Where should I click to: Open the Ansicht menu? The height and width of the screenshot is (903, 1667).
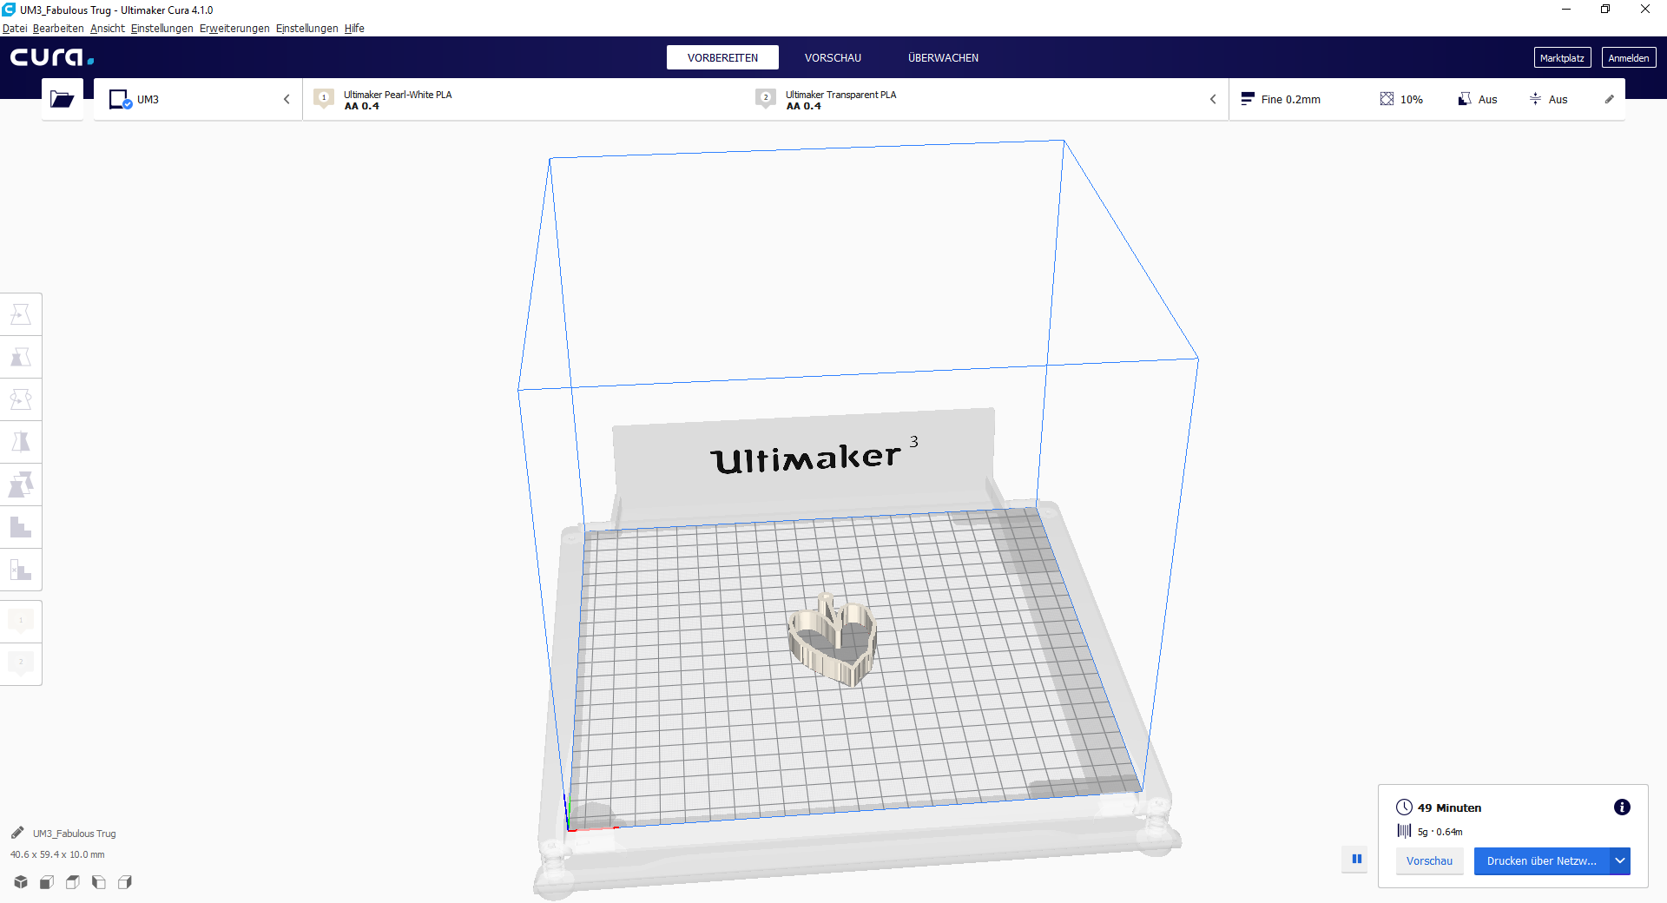click(x=108, y=29)
